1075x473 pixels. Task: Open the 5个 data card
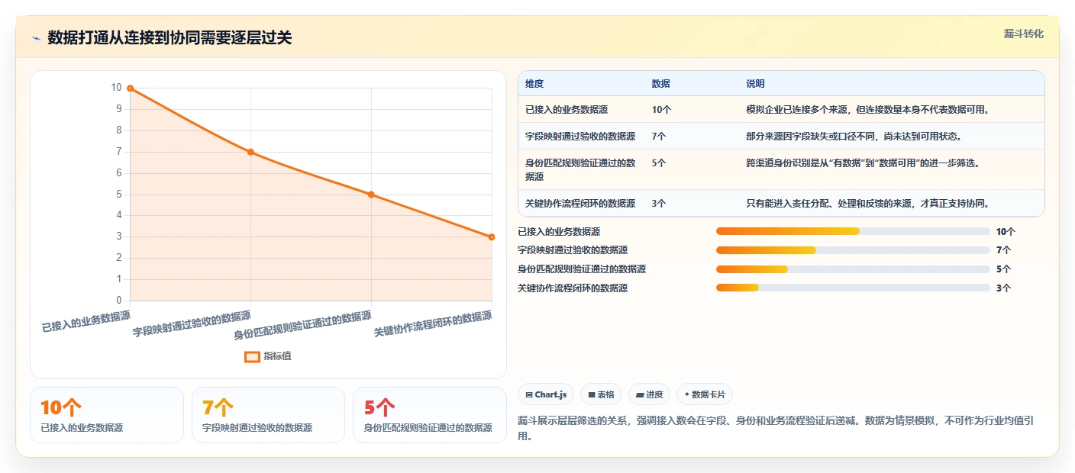pyautogui.click(x=430, y=415)
